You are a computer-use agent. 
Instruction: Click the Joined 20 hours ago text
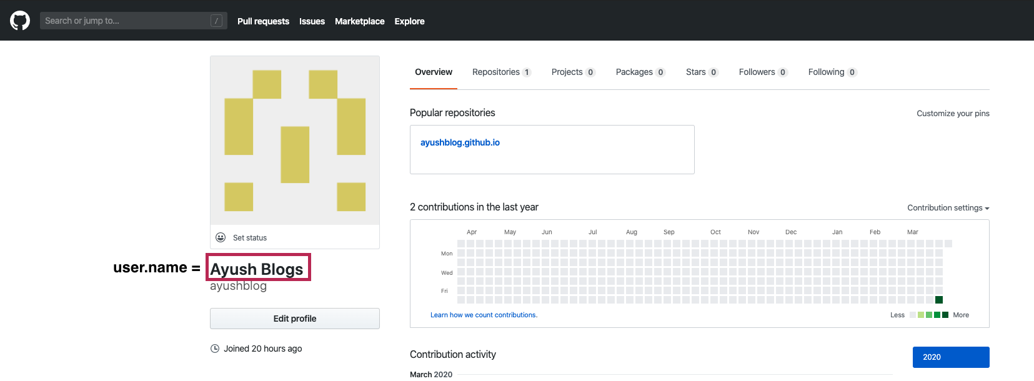(x=263, y=349)
